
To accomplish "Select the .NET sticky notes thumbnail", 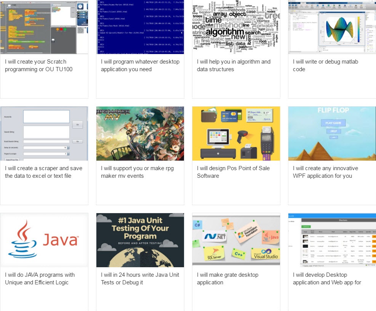I will (x=236, y=240).
